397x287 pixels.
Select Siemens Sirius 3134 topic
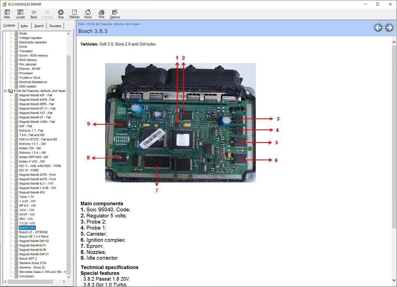click(33, 263)
